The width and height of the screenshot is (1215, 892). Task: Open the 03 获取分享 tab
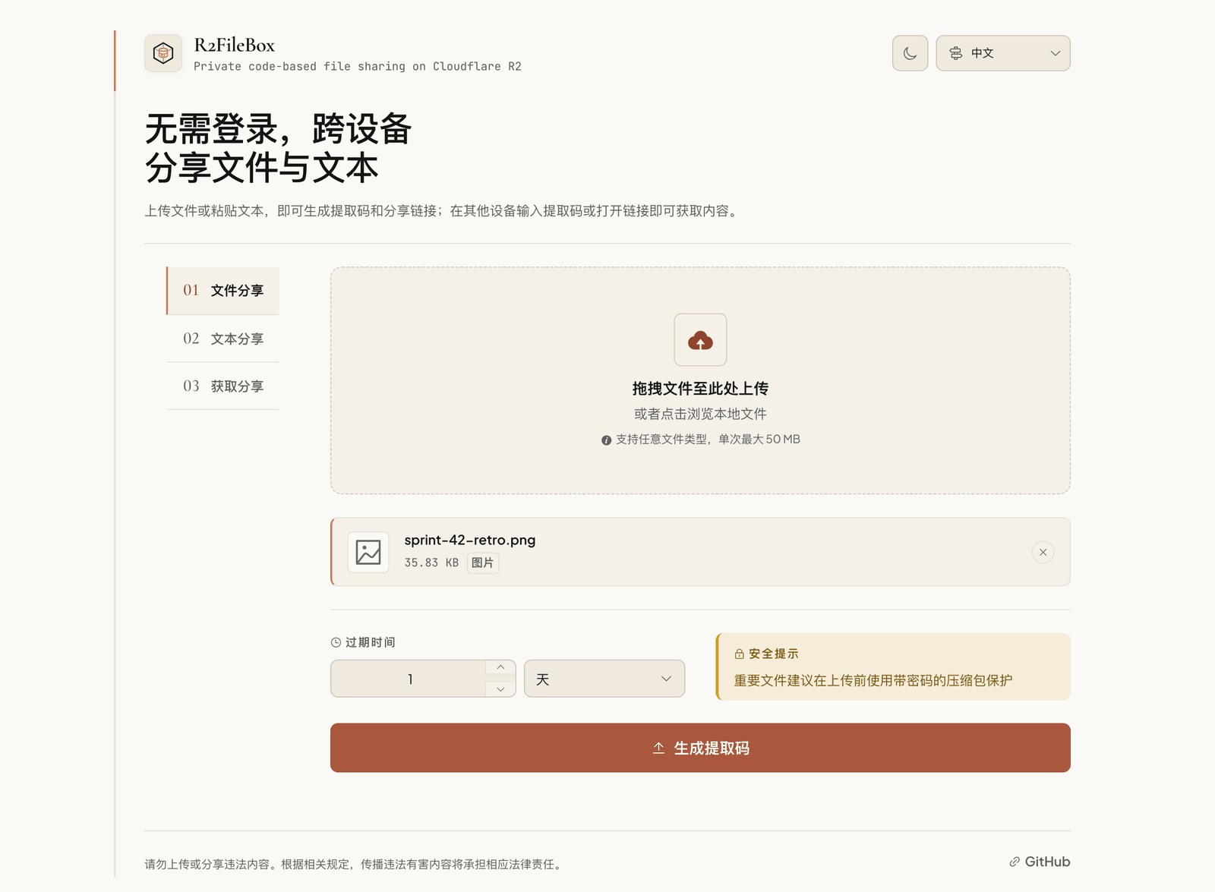(x=222, y=386)
